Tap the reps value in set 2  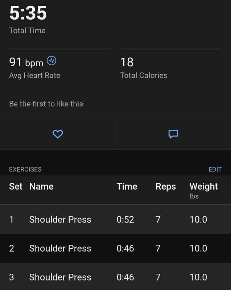(158, 248)
